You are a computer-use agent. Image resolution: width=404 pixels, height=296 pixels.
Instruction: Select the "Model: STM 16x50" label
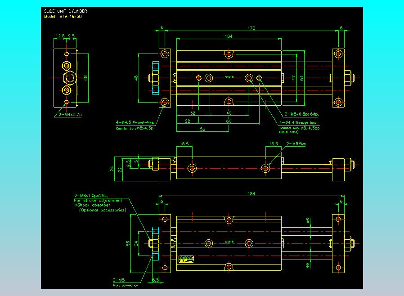[x=62, y=16]
